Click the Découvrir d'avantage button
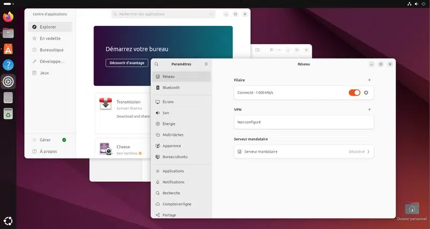Viewport: 430px width, 229px height. pyautogui.click(x=127, y=63)
